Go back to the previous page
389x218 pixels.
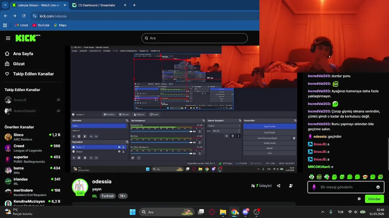click(5, 16)
